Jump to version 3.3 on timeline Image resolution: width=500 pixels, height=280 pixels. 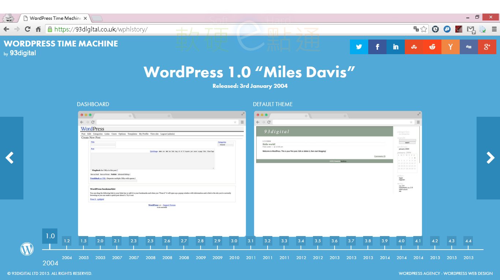[x=284, y=241]
